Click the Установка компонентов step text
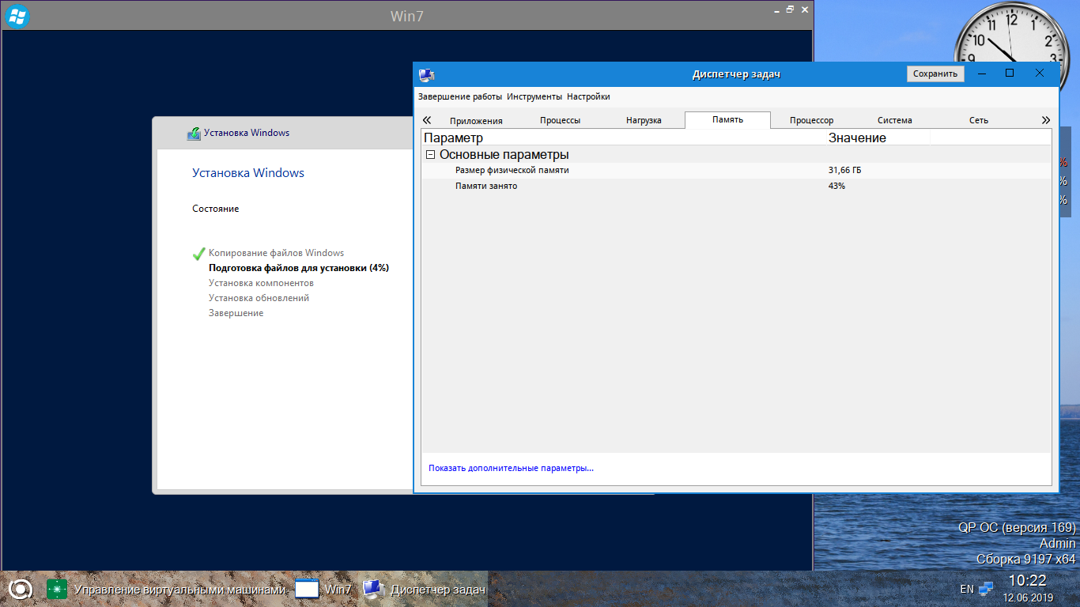Image resolution: width=1080 pixels, height=607 pixels. 261,283
